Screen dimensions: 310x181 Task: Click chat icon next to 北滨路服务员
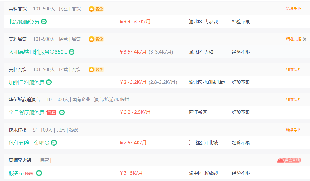coord(44,22)
